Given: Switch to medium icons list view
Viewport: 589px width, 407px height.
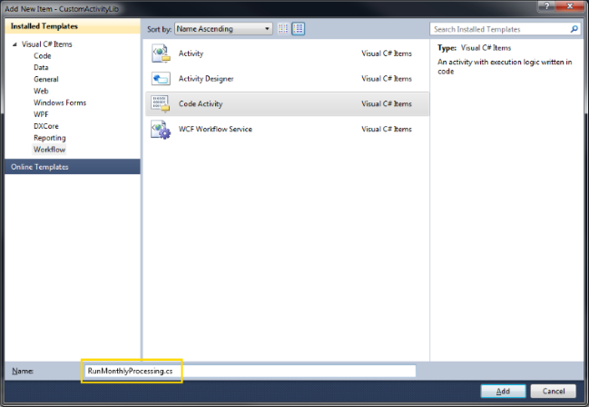Looking at the screenshot, I should 299,29.
